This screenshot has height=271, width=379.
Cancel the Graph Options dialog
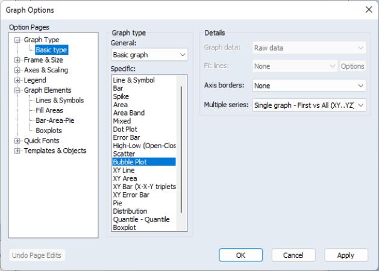tap(293, 255)
